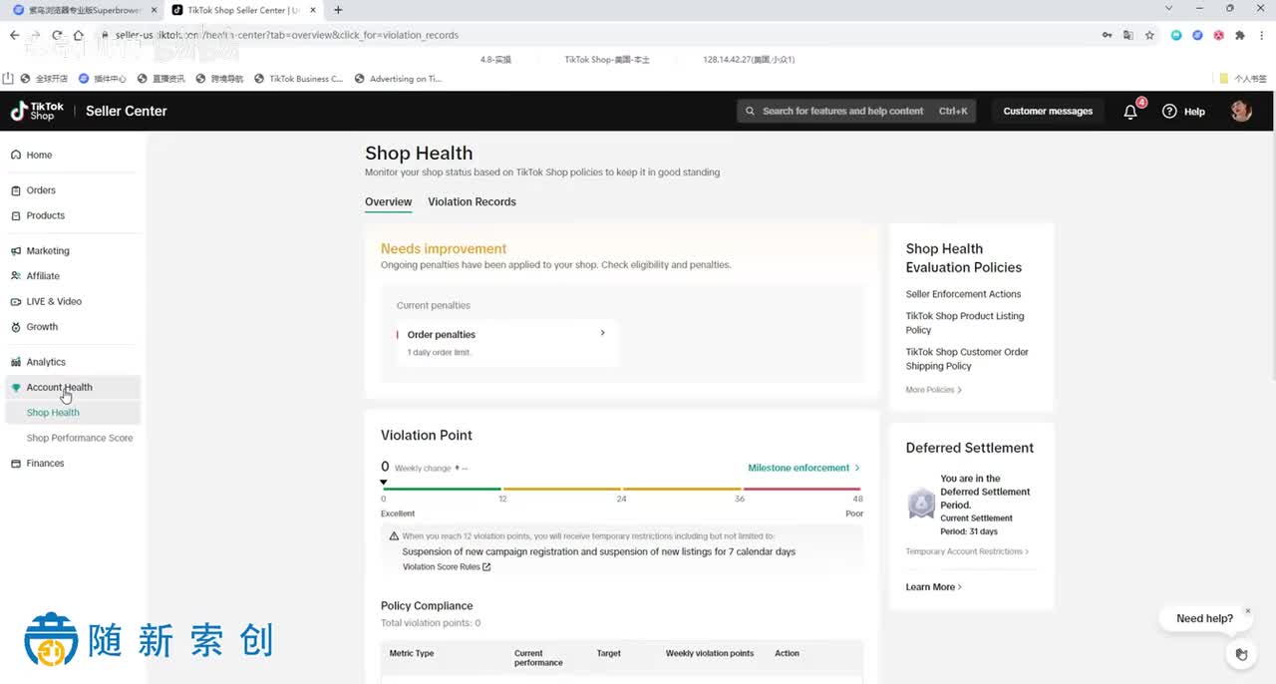The image size is (1276, 684).
Task: Open the user profile avatar
Action: (1241, 111)
